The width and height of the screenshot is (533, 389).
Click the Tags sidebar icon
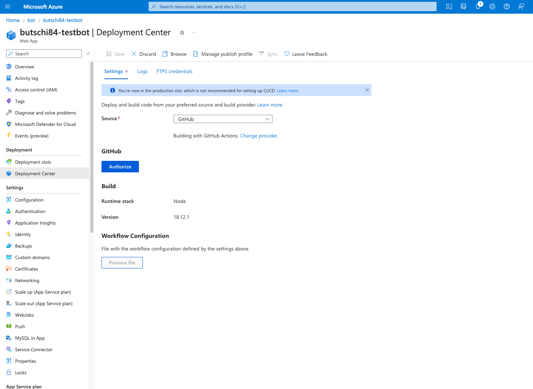coord(9,101)
